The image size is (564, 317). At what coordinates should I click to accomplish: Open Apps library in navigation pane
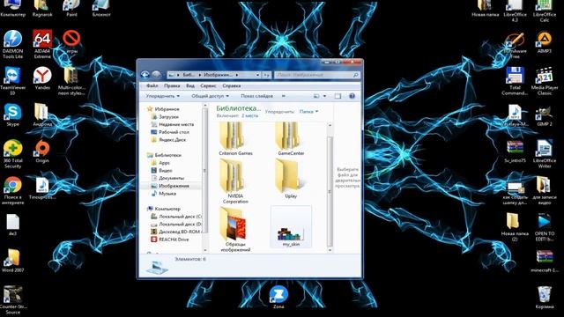[164, 163]
